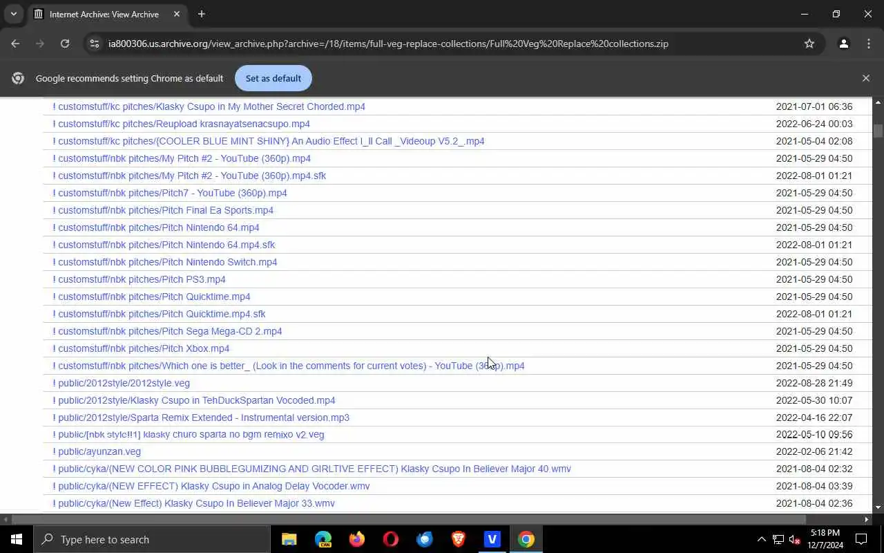This screenshot has width=884, height=553.
Task: Click the Set as default button
Action: pos(273,78)
